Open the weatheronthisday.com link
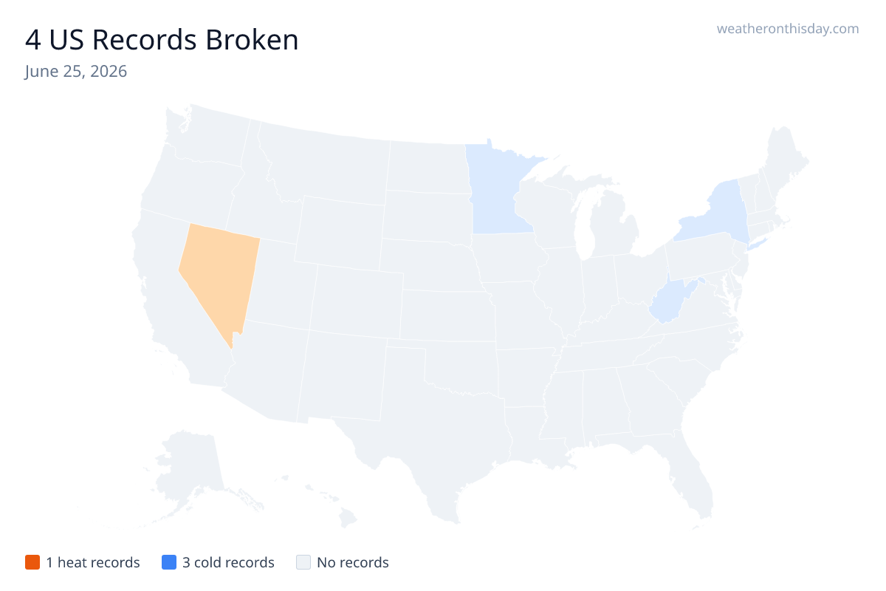 click(x=788, y=29)
